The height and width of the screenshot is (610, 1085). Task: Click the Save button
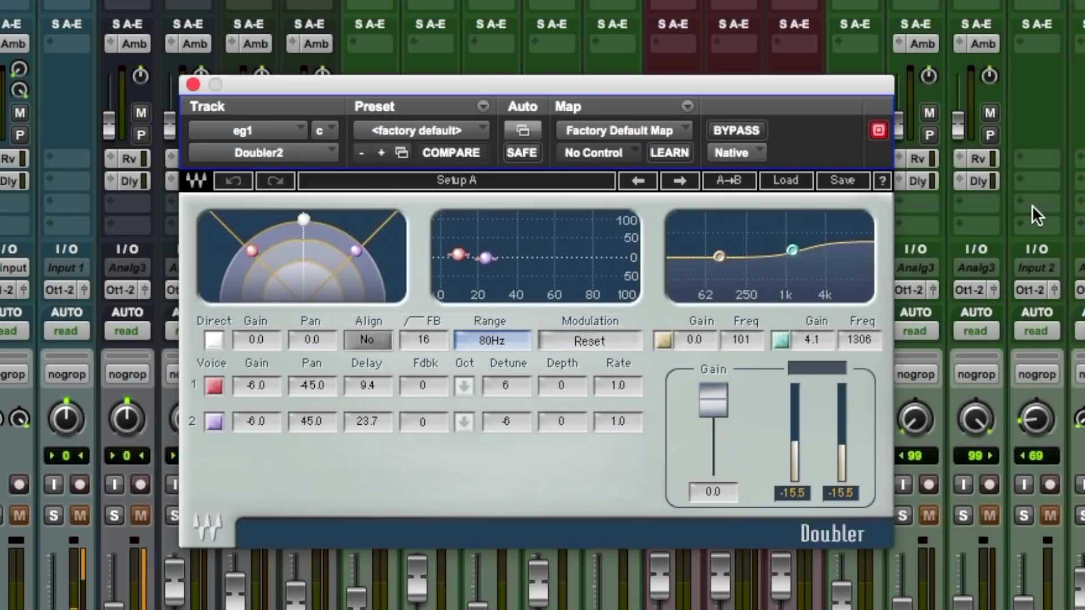click(x=843, y=181)
